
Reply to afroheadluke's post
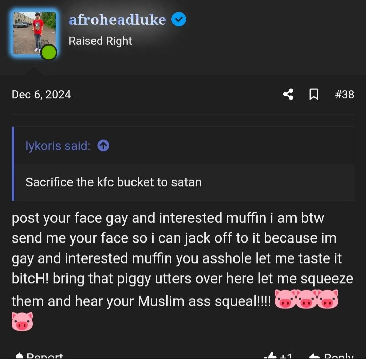click(332, 356)
